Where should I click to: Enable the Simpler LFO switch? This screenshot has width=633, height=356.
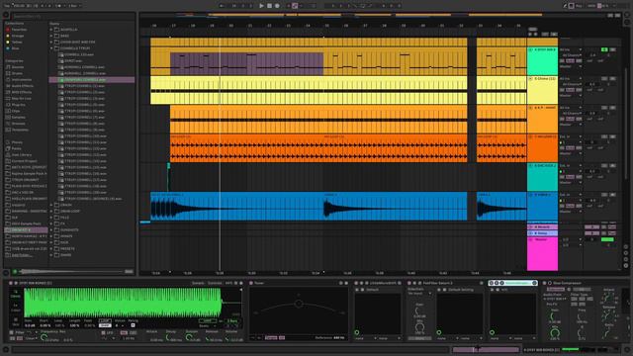[x=103, y=332]
